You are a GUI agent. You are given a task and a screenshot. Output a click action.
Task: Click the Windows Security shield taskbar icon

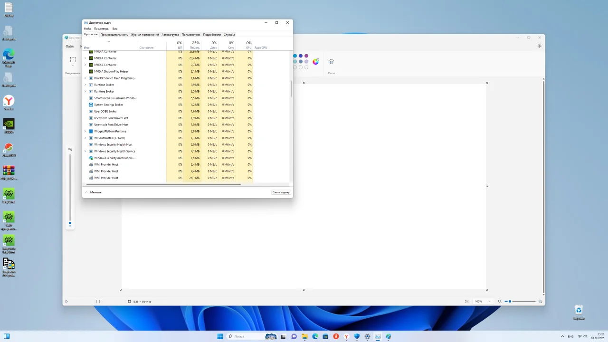357,336
